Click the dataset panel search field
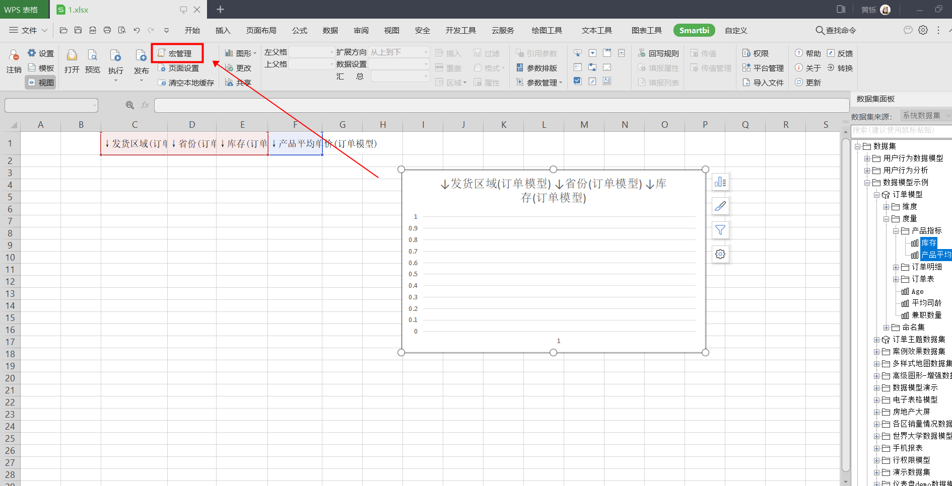Image resolution: width=952 pixels, height=486 pixels. (x=902, y=130)
